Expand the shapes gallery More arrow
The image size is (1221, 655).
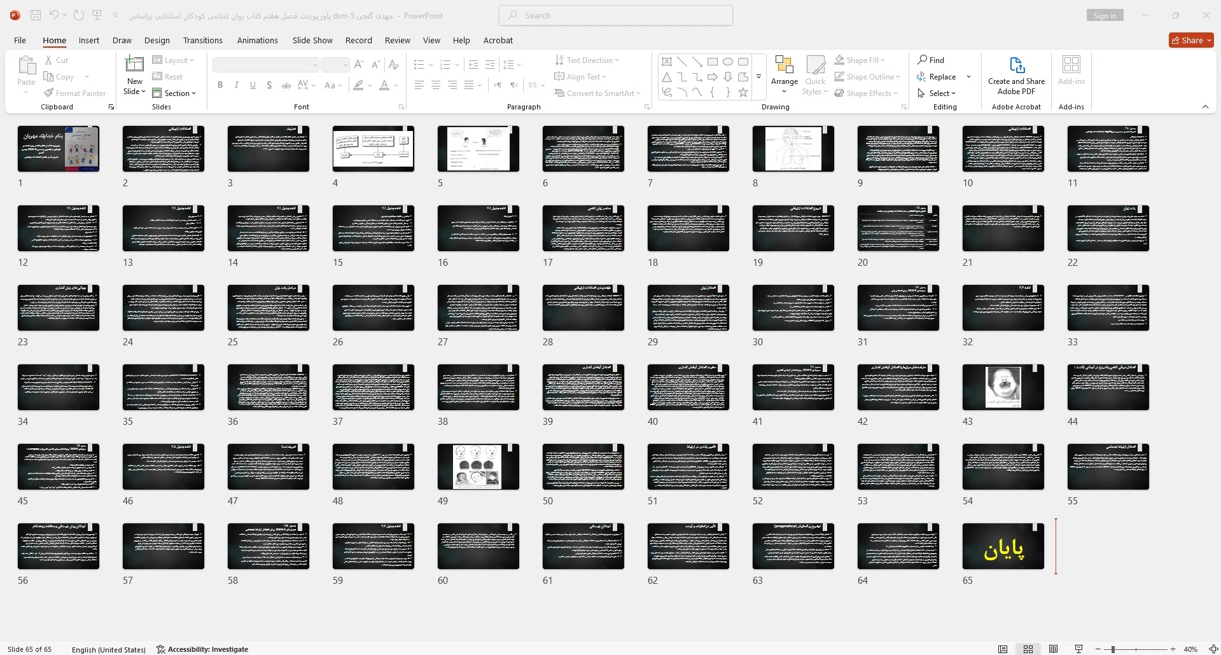(x=758, y=77)
